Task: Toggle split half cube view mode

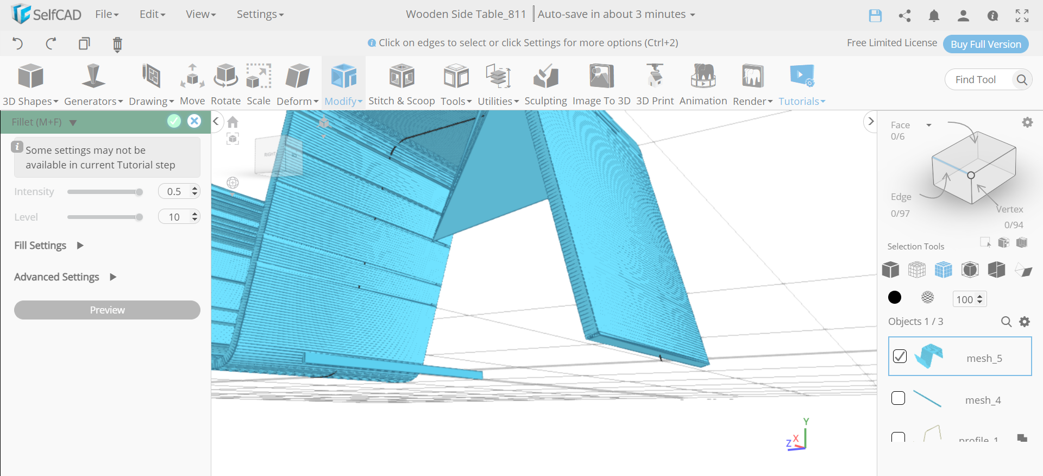Action: [x=997, y=270]
